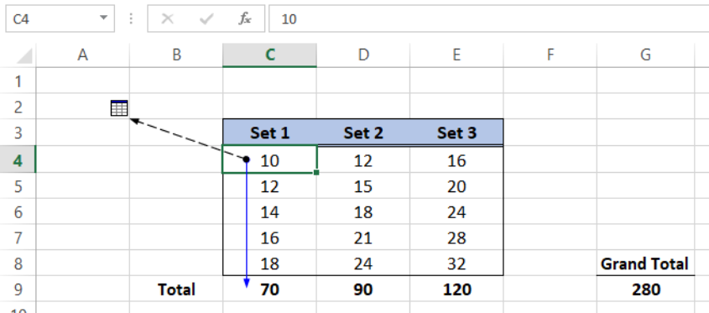Select the cell containing 280

(x=645, y=289)
